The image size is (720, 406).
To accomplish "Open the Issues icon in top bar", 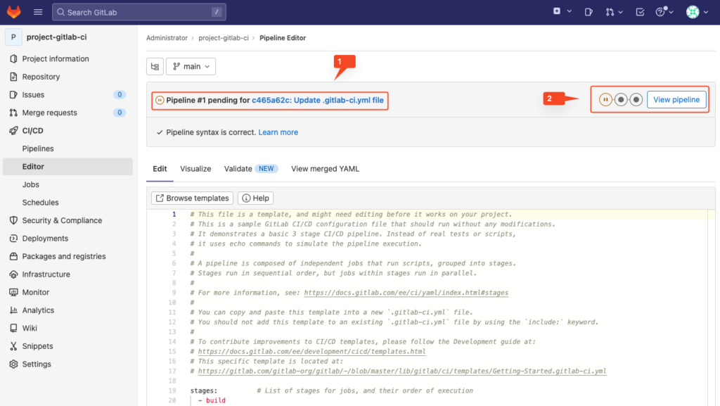I will (x=589, y=12).
